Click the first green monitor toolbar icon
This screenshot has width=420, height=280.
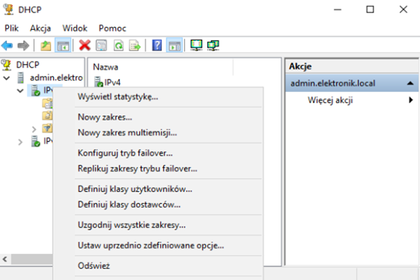tap(196, 45)
